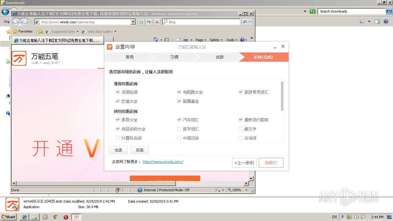Expand the Suggested Sites dropdown
The width and height of the screenshot is (393, 221).
pos(77,32)
